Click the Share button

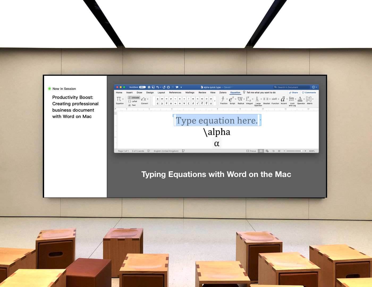pyautogui.click(x=293, y=92)
